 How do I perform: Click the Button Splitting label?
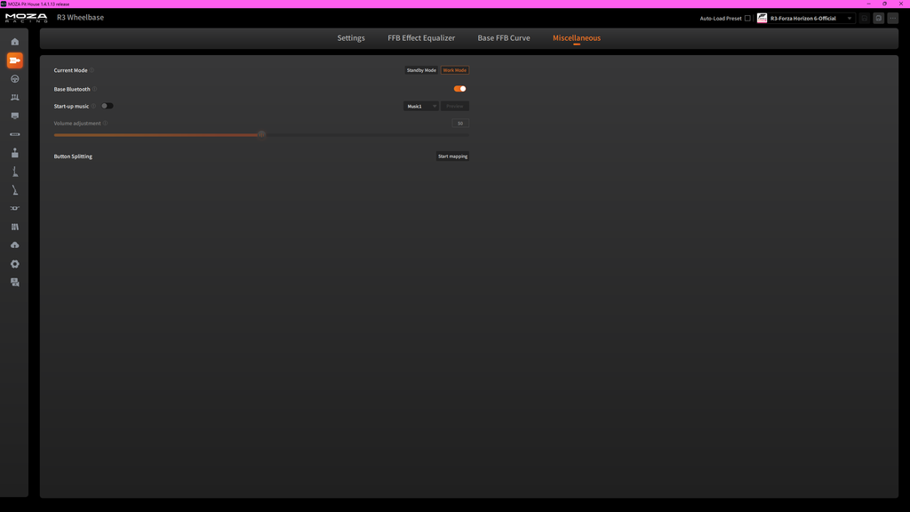tap(73, 156)
